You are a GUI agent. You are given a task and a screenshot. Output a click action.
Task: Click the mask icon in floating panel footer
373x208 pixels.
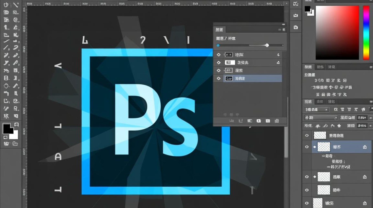click(250, 121)
